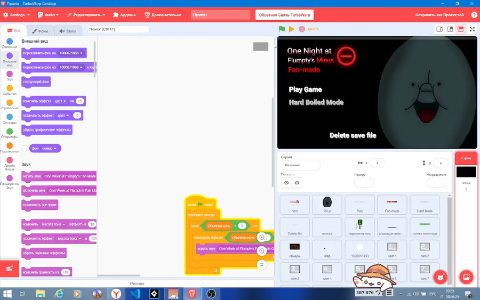Click Save as Project.sb3
The width and height of the screenshot is (480, 300).
point(439,15)
